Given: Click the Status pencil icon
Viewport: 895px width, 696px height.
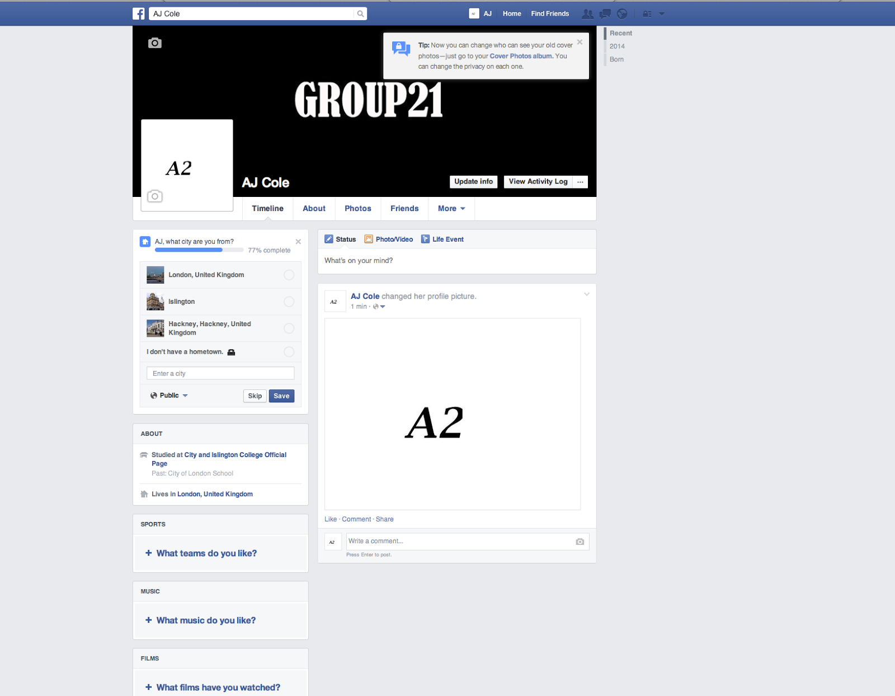Looking at the screenshot, I should (329, 239).
